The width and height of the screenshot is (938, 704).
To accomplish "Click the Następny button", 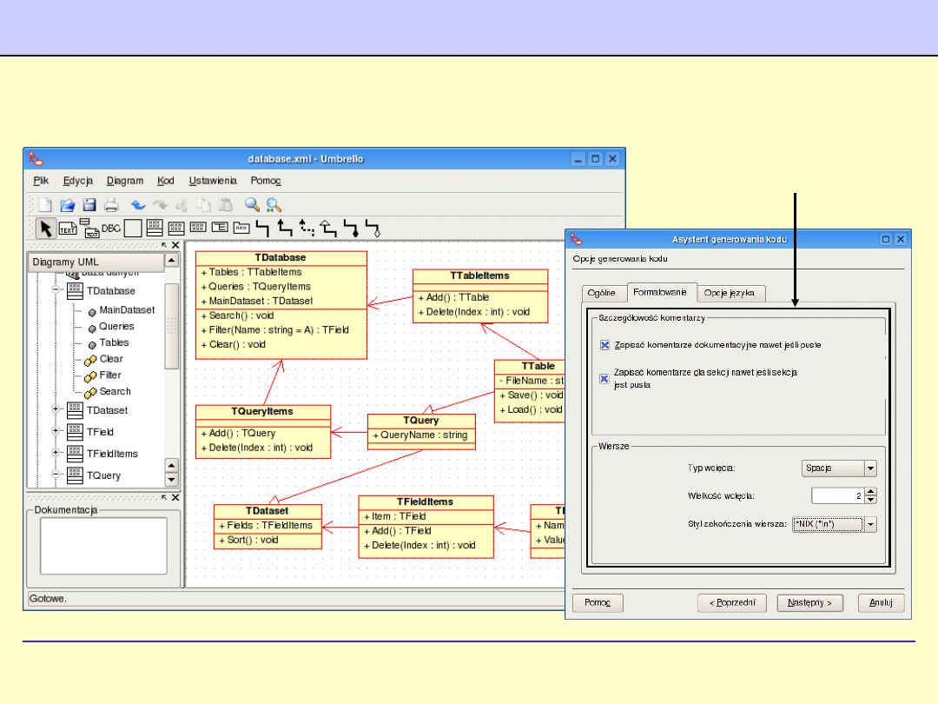I will (x=809, y=602).
